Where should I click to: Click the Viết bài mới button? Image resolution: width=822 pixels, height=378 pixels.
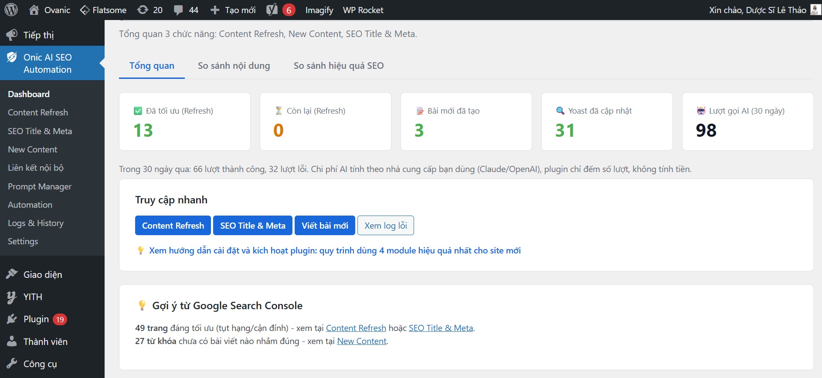pos(325,226)
